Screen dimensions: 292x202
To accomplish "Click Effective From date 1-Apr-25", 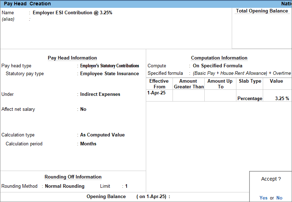I will 156,93.
